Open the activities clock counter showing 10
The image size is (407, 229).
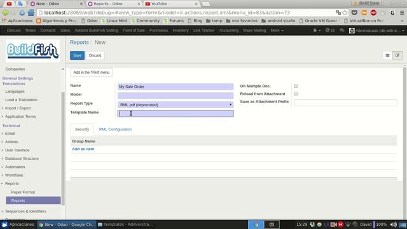330,31
